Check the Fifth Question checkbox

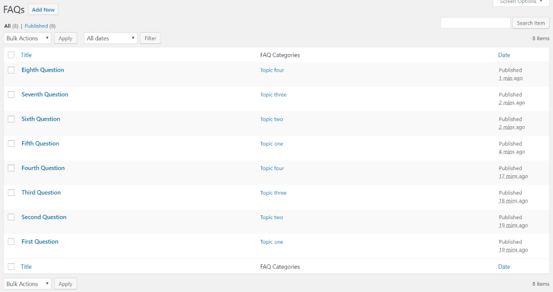[11, 144]
